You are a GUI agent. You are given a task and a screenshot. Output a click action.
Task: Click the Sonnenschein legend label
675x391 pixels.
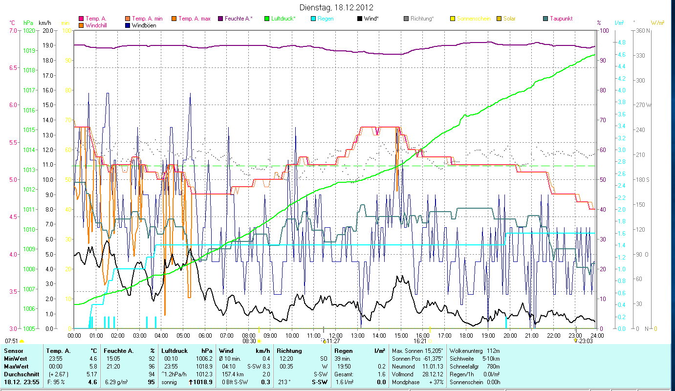tap(473, 19)
